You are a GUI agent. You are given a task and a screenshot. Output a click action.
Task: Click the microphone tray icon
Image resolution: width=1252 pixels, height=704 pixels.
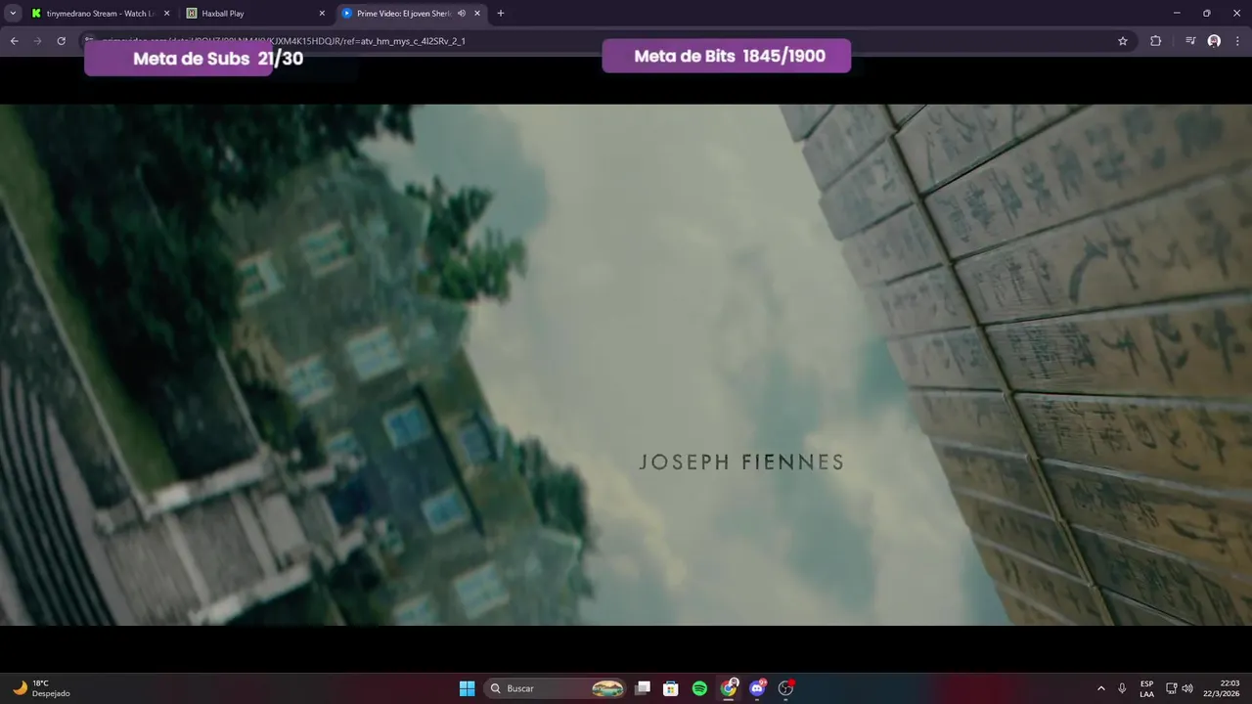click(1122, 688)
